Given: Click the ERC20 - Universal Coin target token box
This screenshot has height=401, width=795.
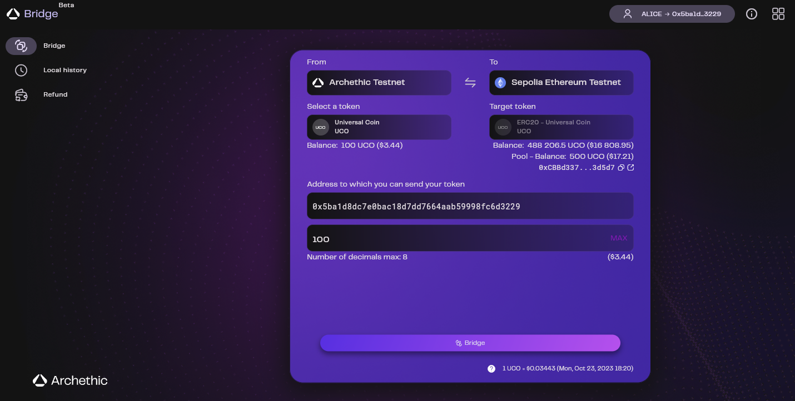Looking at the screenshot, I should coord(562,127).
